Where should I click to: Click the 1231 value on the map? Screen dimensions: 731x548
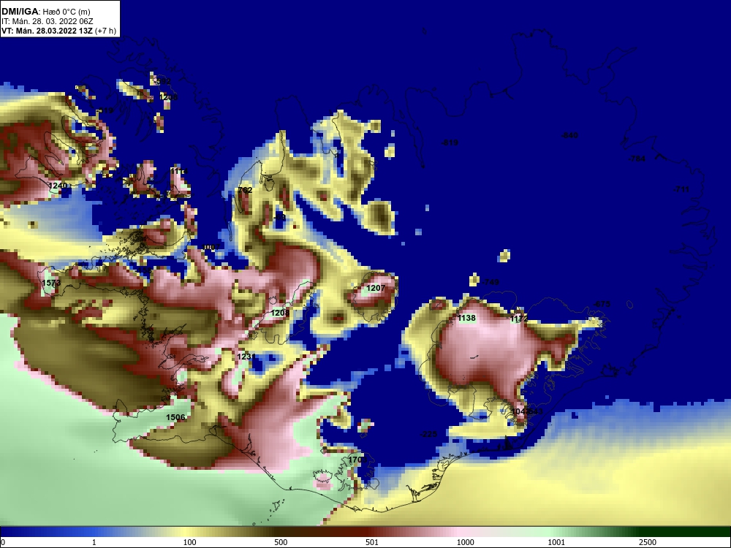click(x=246, y=357)
